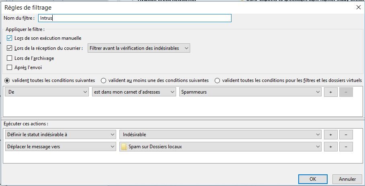Screen dimensions: 365x186
Task: Expand the 'Indésirable' status dropdown
Action: click(221, 134)
